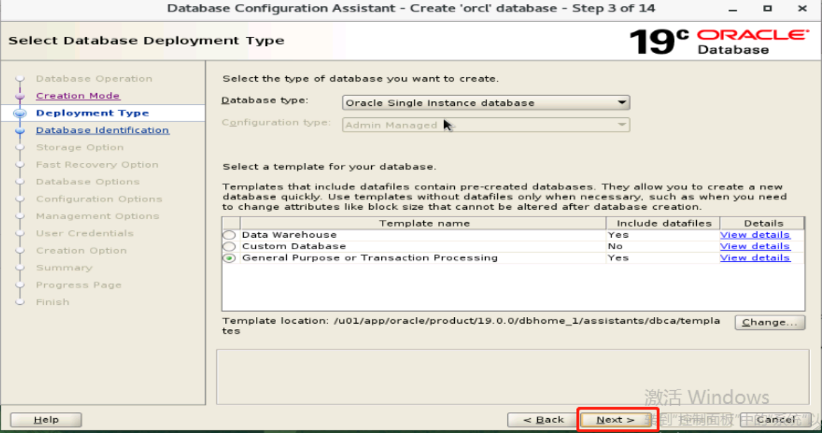824x433 pixels.
Task: View details for Custom Database template
Action: tap(755, 247)
